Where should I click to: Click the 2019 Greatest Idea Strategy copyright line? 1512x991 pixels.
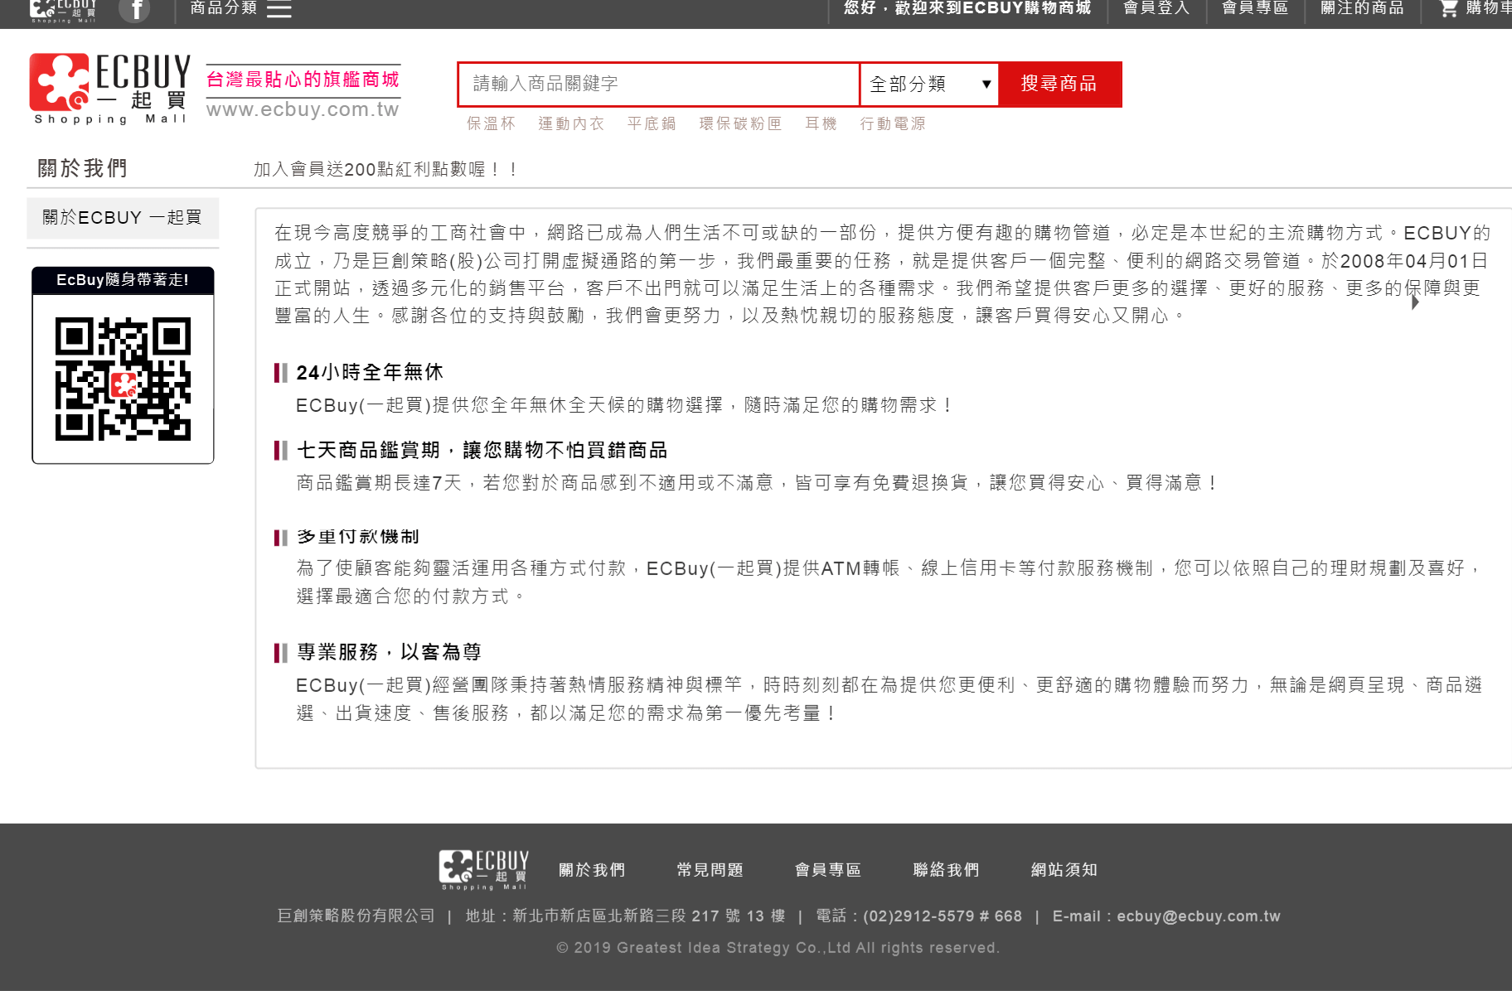[778, 948]
